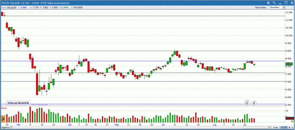Expand side panel with orange chevron icon
The height and width of the screenshot is (130, 295).
click(3, 119)
